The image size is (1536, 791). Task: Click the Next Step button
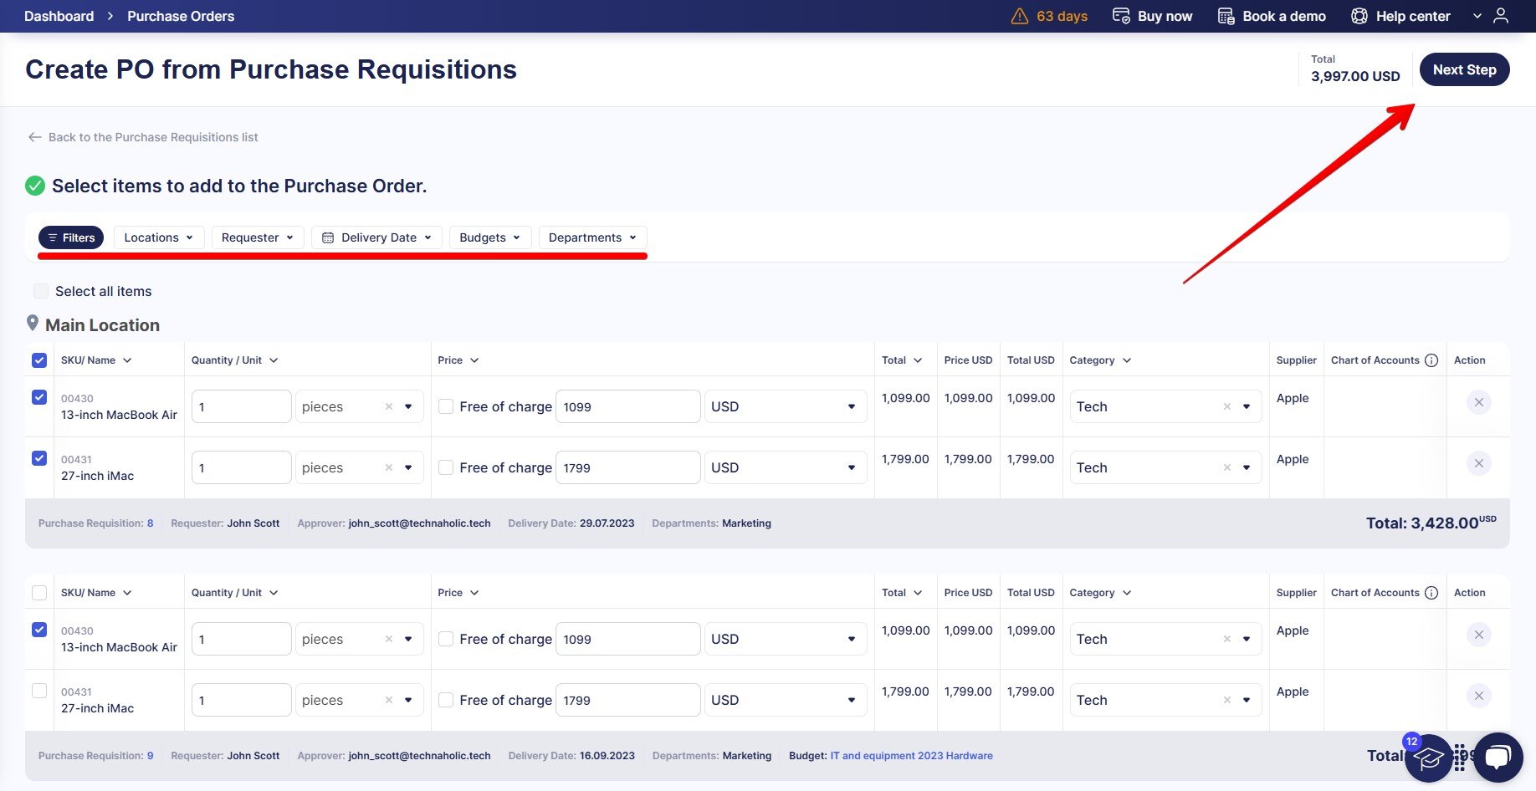[x=1464, y=69]
